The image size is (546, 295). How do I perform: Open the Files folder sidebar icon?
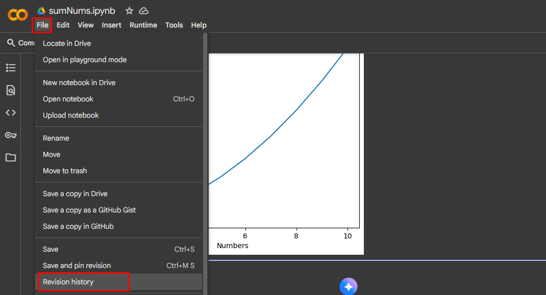[x=11, y=157]
